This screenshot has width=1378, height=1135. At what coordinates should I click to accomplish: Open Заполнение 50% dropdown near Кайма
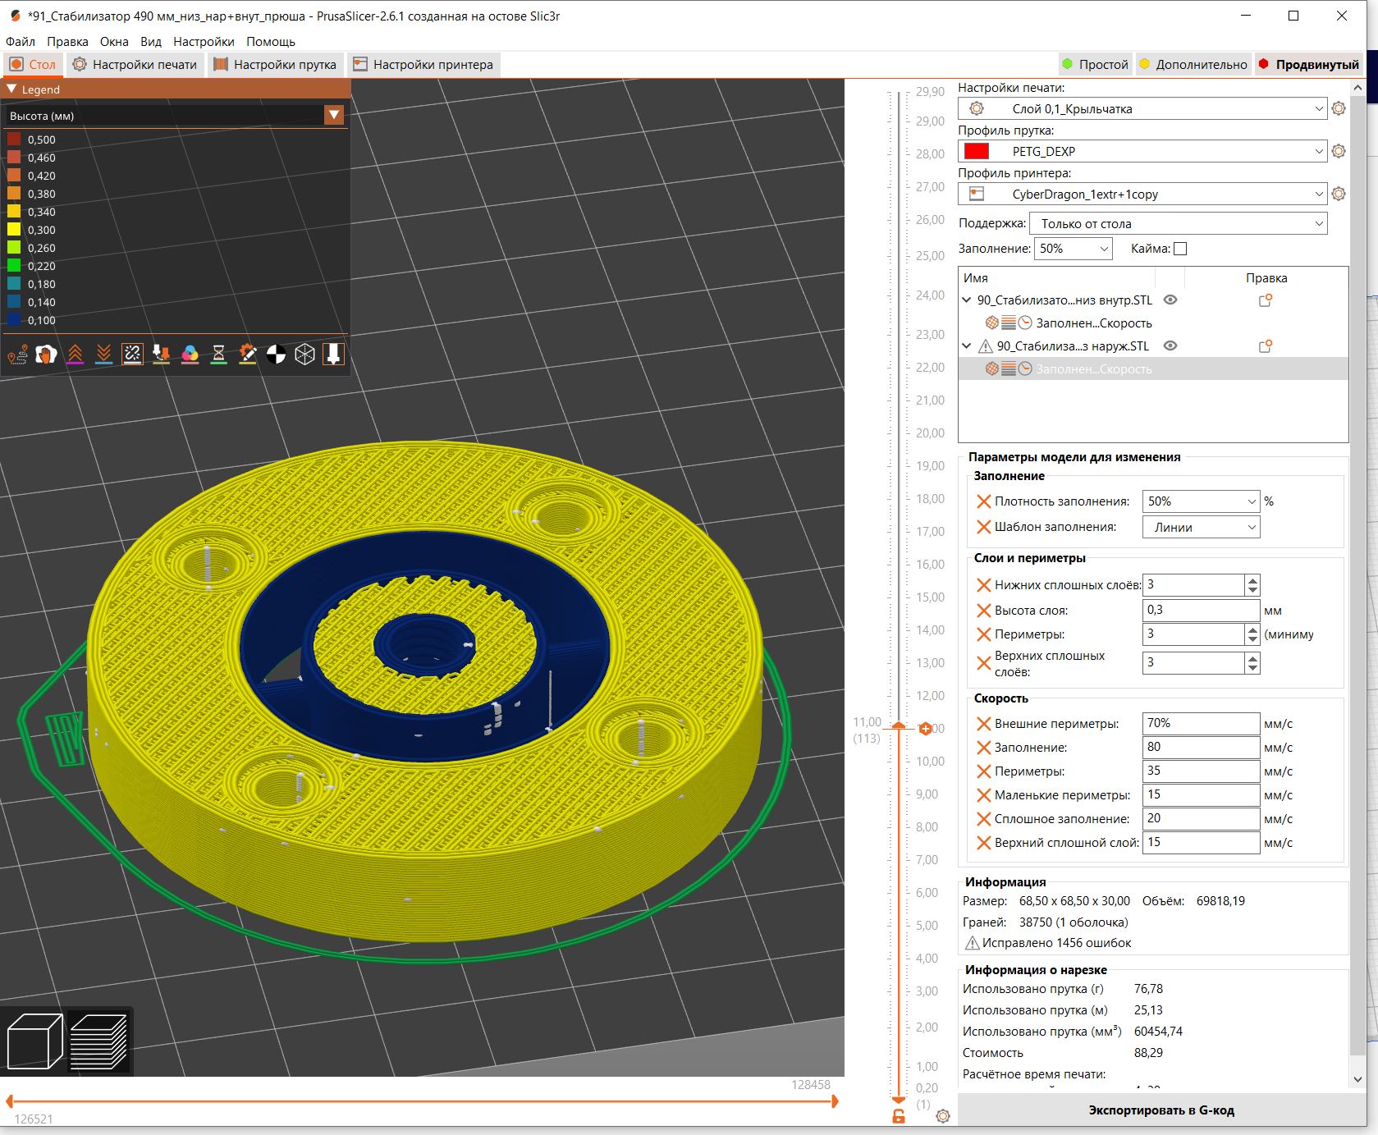click(1074, 249)
